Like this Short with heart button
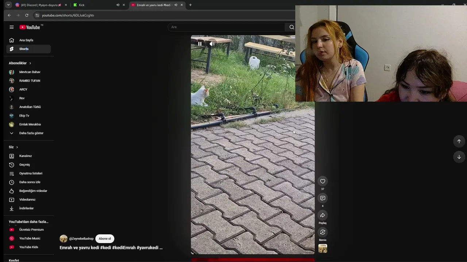This screenshot has width=467, height=262. (x=323, y=181)
